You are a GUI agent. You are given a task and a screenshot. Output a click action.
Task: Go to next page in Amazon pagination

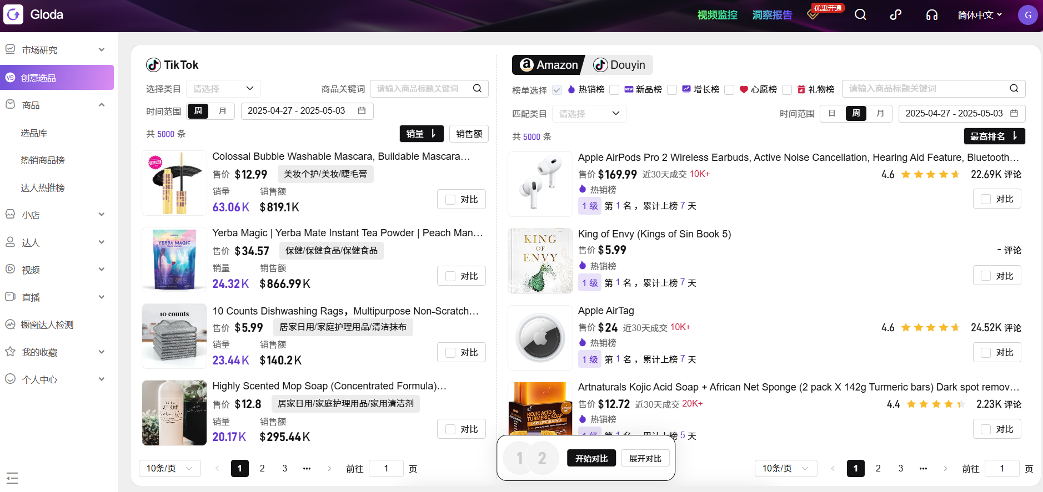945,469
